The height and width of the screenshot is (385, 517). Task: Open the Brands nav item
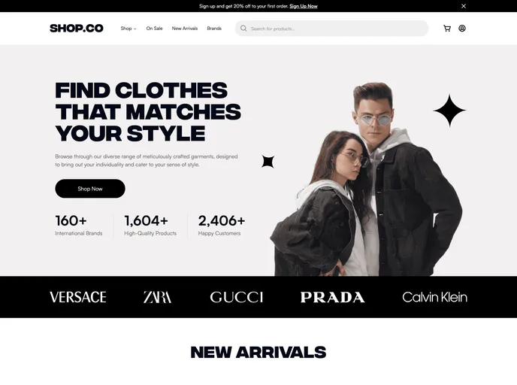pos(214,29)
